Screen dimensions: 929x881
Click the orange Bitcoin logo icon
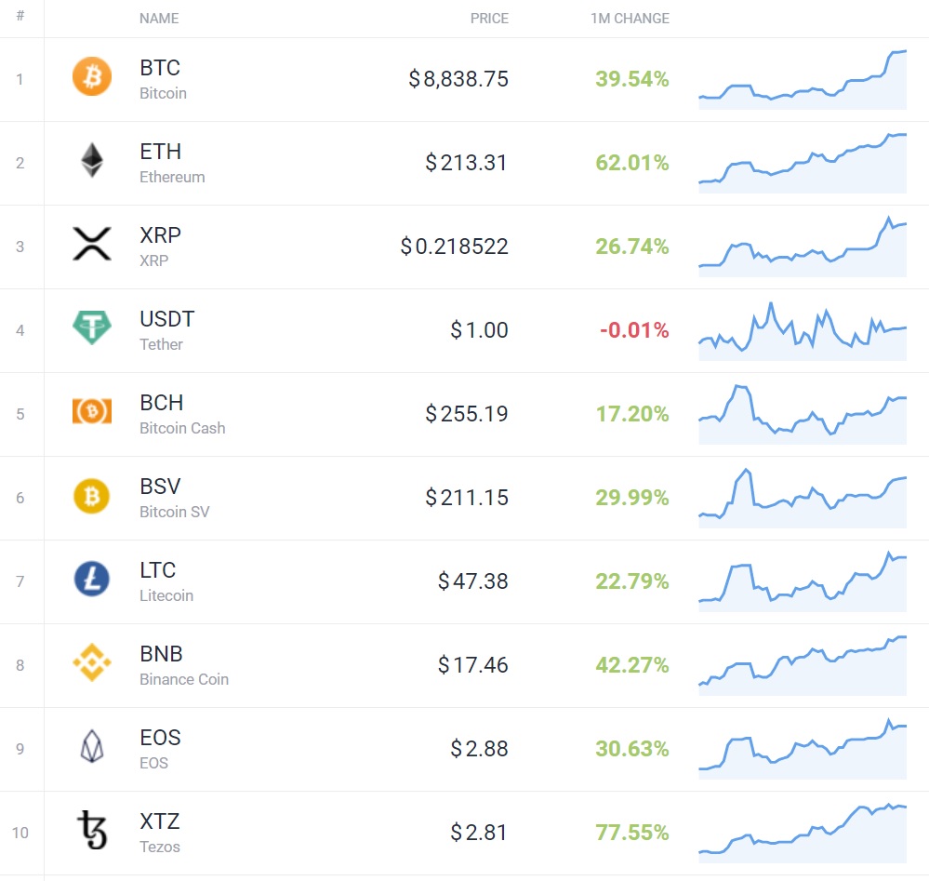tap(92, 76)
